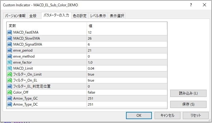Image resolution: width=212 pixels, height=123 pixels.
Task: Click the icon next to MACD_Limit
Action: point(10,68)
